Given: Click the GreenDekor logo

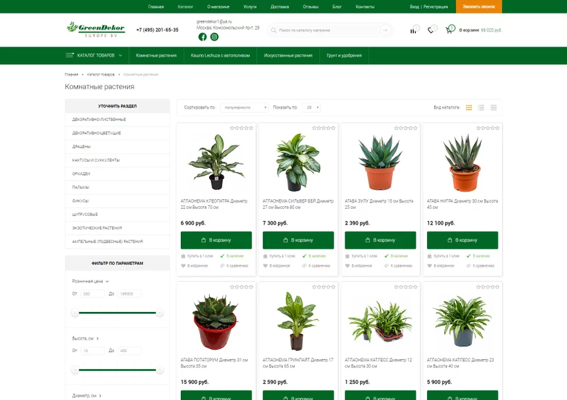Looking at the screenshot, I should [96, 29].
